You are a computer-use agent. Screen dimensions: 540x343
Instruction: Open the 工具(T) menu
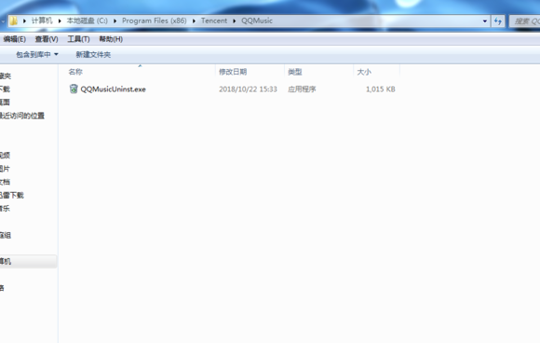tap(78, 39)
